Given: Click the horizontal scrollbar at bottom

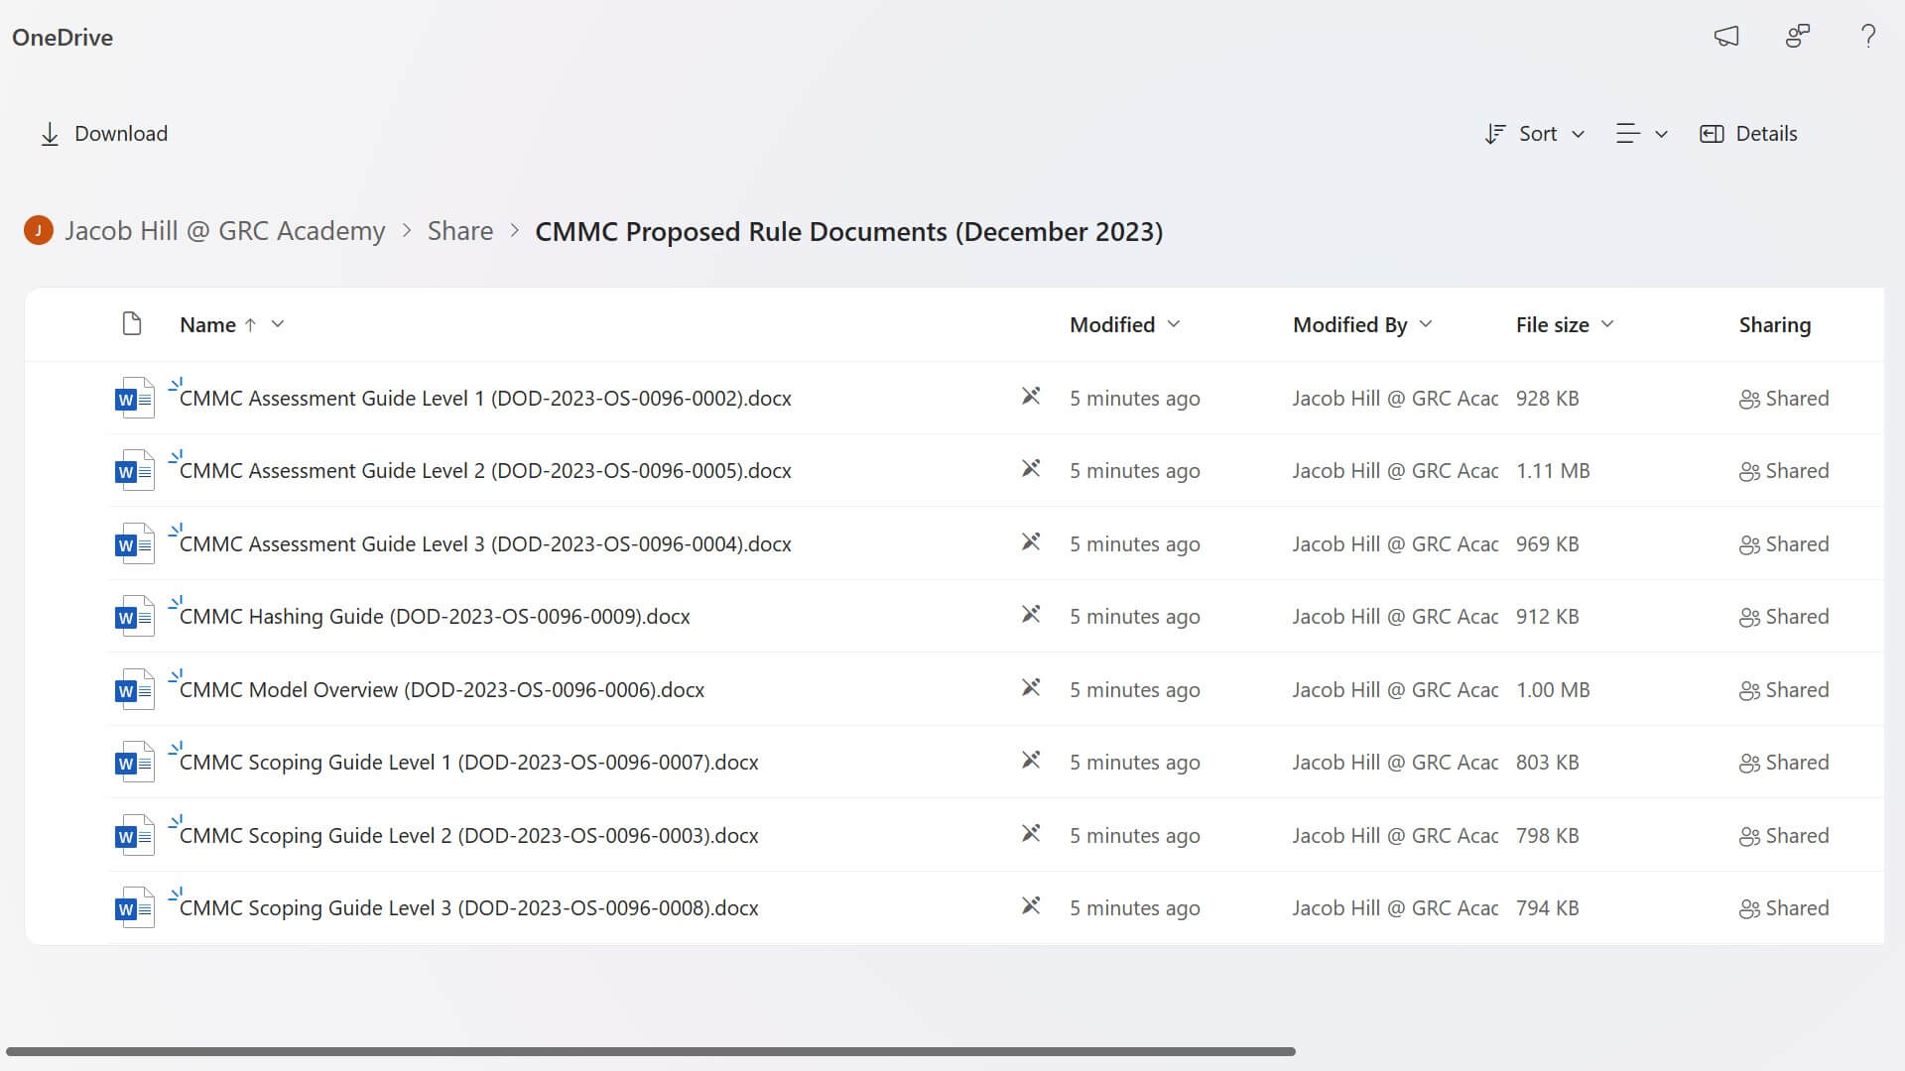Looking at the screenshot, I should 650,1051.
